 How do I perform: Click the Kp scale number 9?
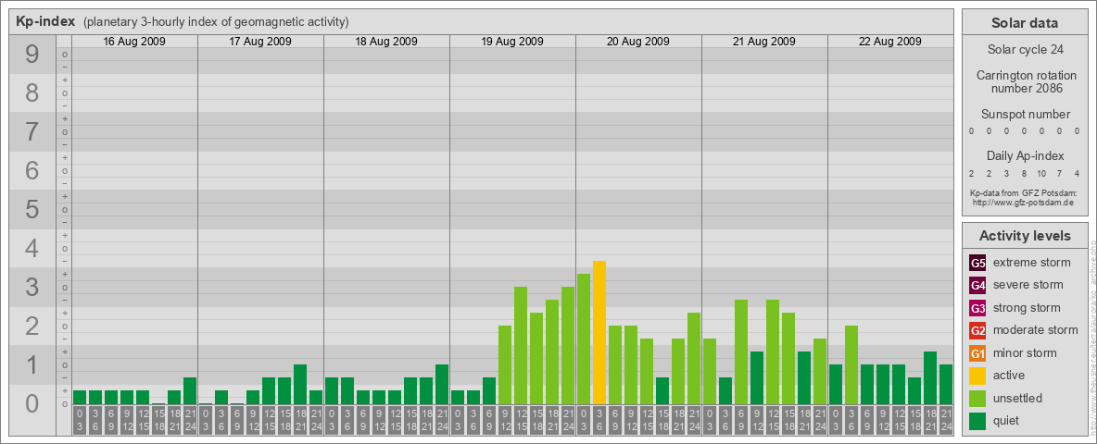tap(32, 55)
